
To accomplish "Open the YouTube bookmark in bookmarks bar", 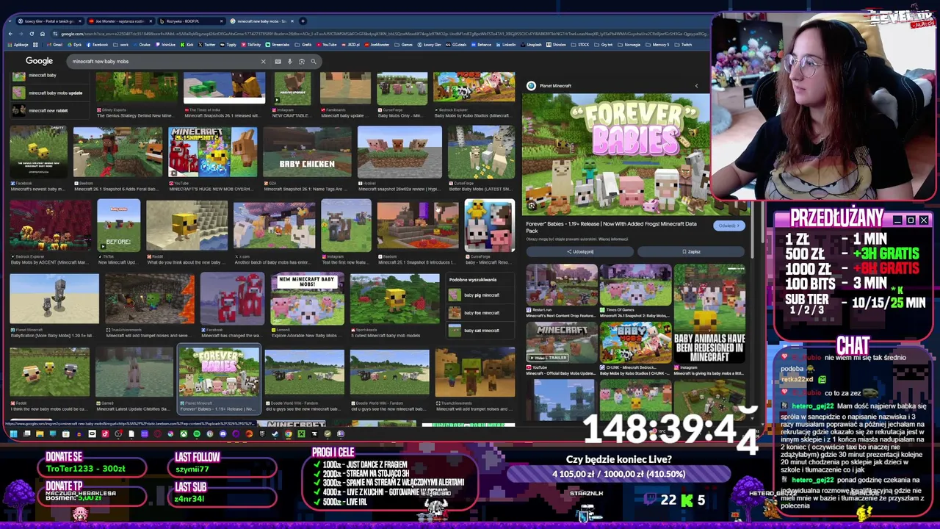I will coord(327,45).
